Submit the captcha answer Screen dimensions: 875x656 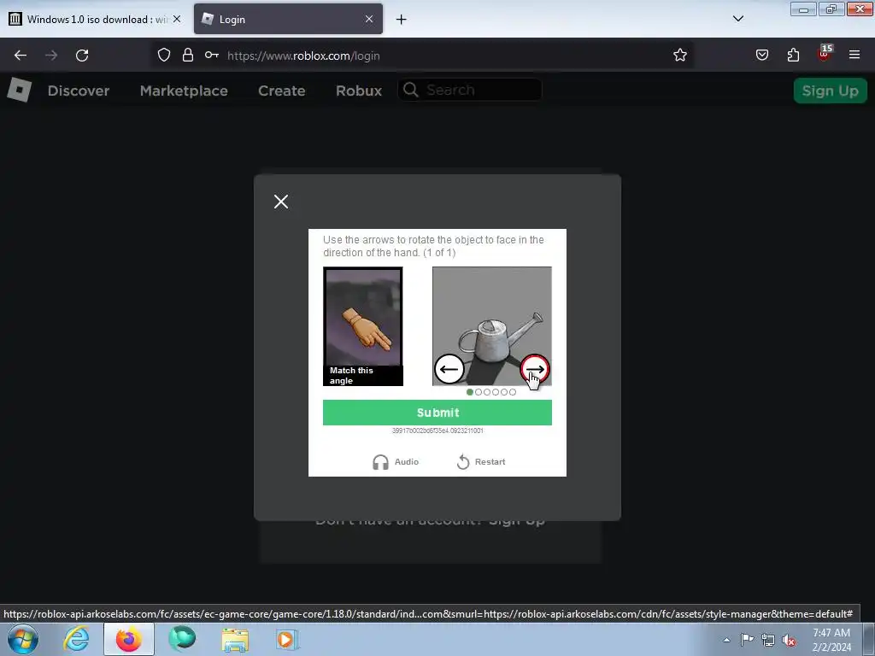pyautogui.click(x=437, y=413)
